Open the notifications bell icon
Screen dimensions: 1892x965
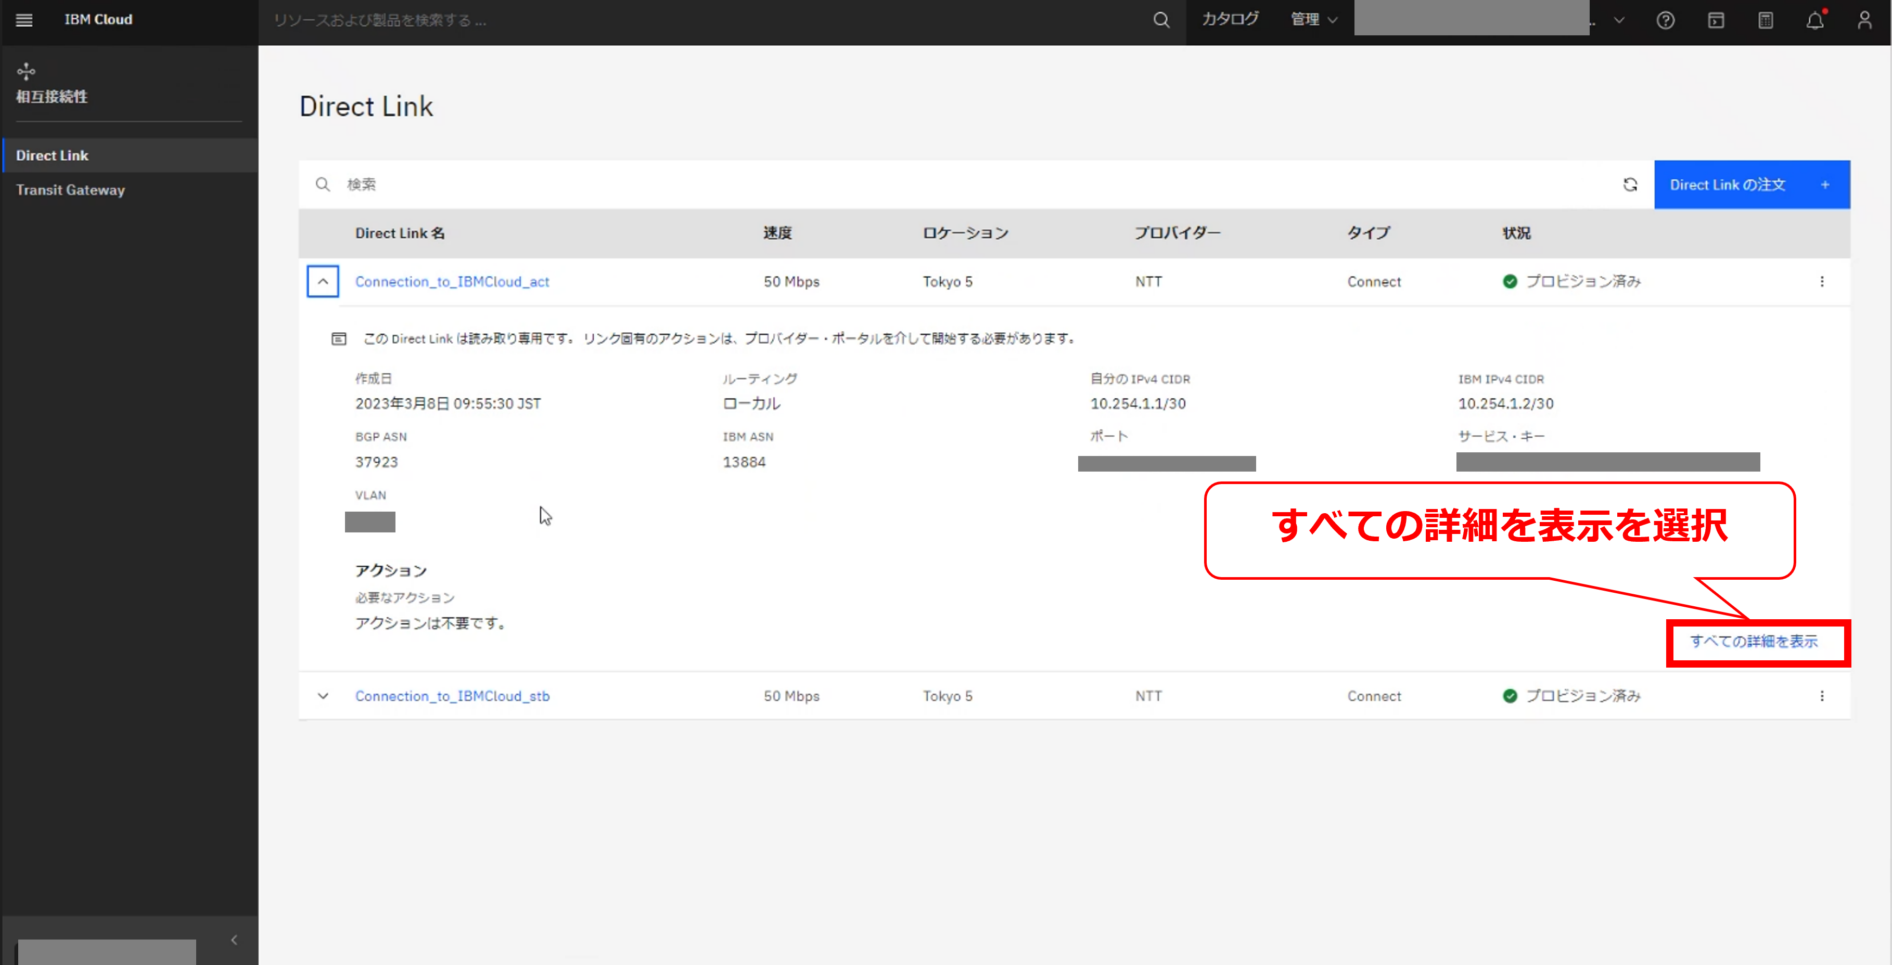point(1815,20)
